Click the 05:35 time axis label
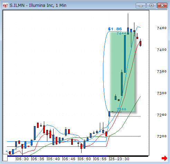The width and height of the screenshot is (170, 164). click(38, 159)
